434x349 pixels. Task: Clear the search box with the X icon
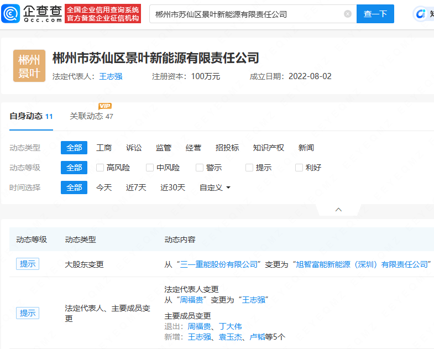point(348,14)
